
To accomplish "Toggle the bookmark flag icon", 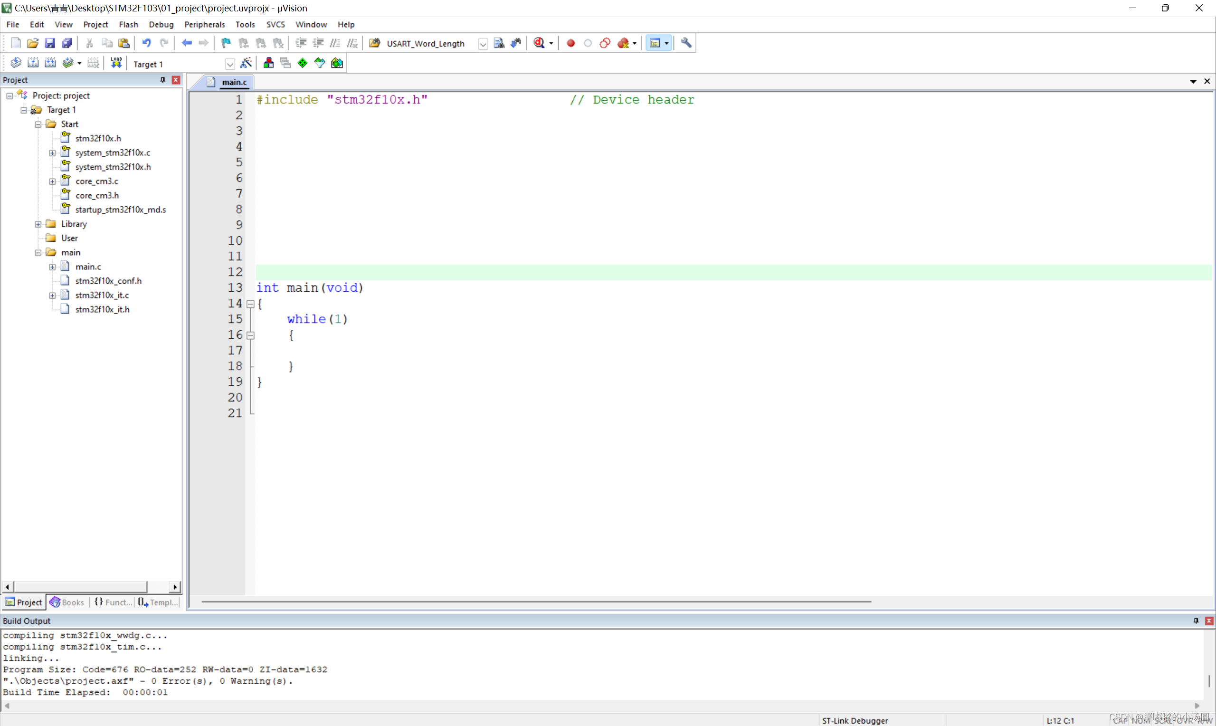I will tap(226, 43).
